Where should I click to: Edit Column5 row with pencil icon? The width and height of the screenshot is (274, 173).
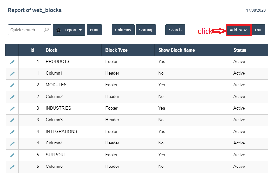(x=12, y=167)
